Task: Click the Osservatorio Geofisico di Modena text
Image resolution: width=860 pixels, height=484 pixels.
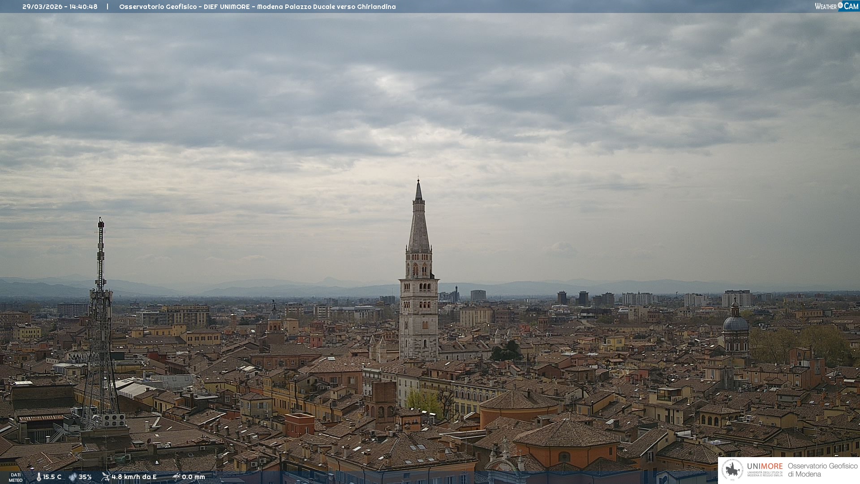Action: coord(822,470)
